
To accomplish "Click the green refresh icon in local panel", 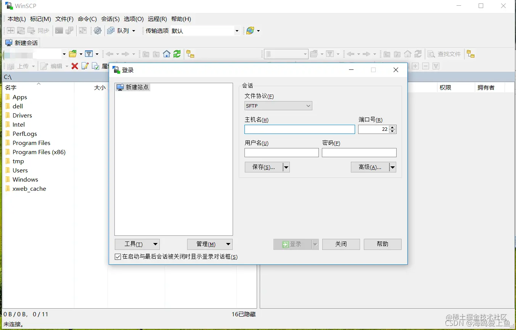I will [177, 54].
